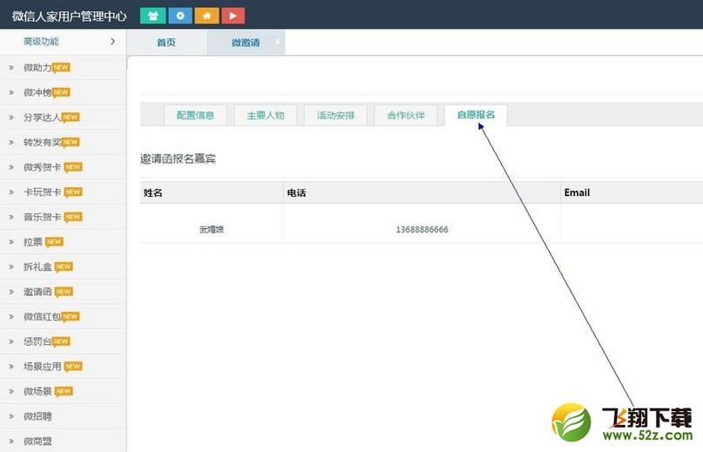Open 微场景 in the sidebar
This screenshot has height=452, width=703.
(63, 391)
